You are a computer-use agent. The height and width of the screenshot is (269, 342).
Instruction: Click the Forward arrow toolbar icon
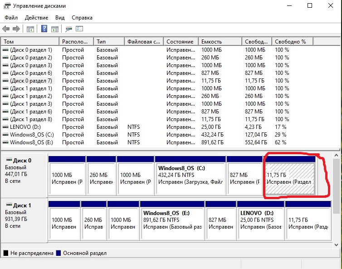[16, 29]
